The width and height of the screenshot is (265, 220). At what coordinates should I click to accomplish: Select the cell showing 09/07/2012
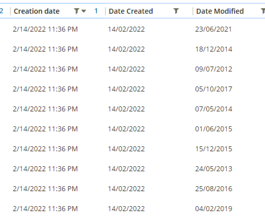(213, 69)
